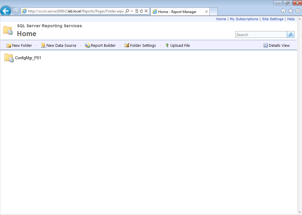
Task: Click the compatibility view icon
Action: (137, 11)
